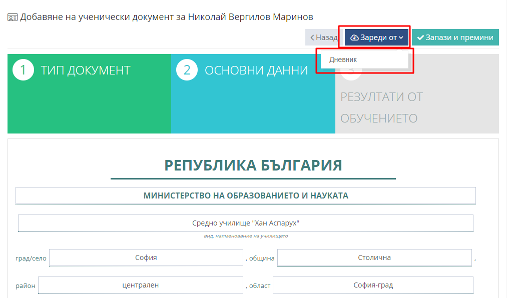
Task: Click the student document card icon in title
Action: coord(13,17)
